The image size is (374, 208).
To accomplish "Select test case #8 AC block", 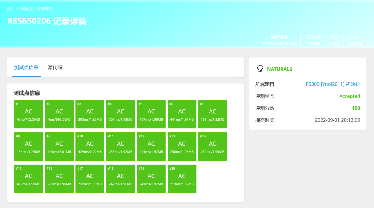I will click(29, 146).
